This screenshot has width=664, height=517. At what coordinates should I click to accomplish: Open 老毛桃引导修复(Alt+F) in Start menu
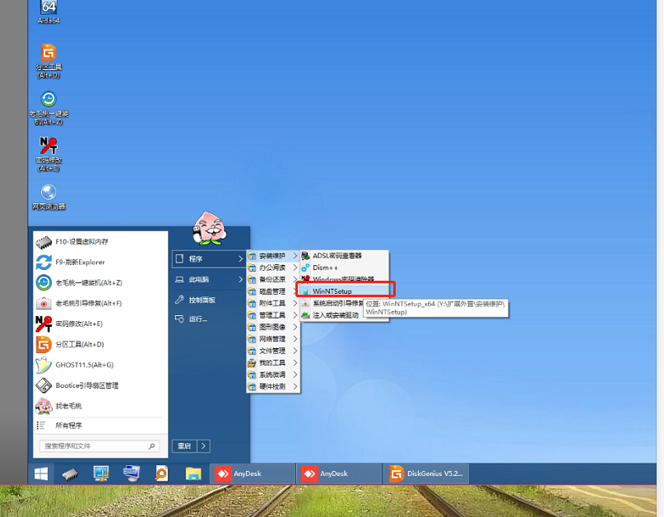tap(100, 304)
